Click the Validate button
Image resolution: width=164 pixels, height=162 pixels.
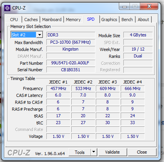113,152
